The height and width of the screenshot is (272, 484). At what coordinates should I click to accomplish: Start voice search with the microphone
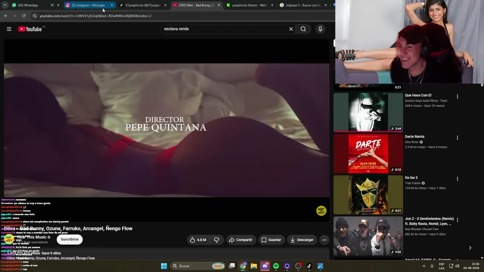click(320, 29)
